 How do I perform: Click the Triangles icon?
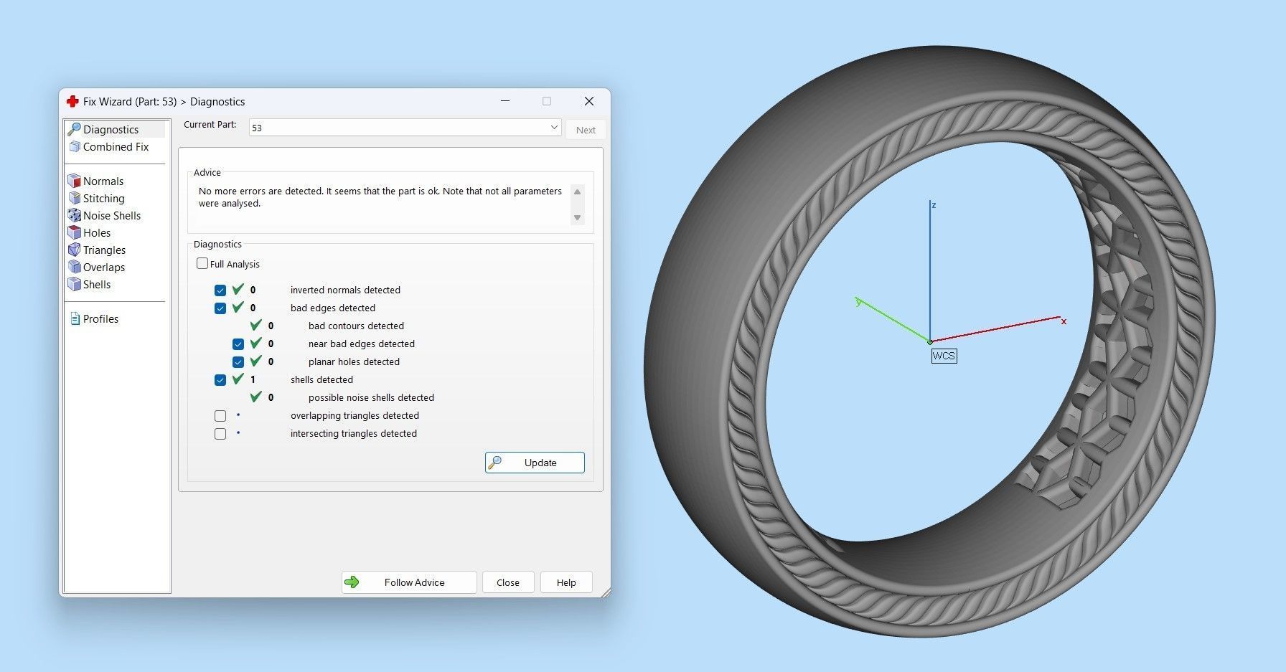coord(74,250)
